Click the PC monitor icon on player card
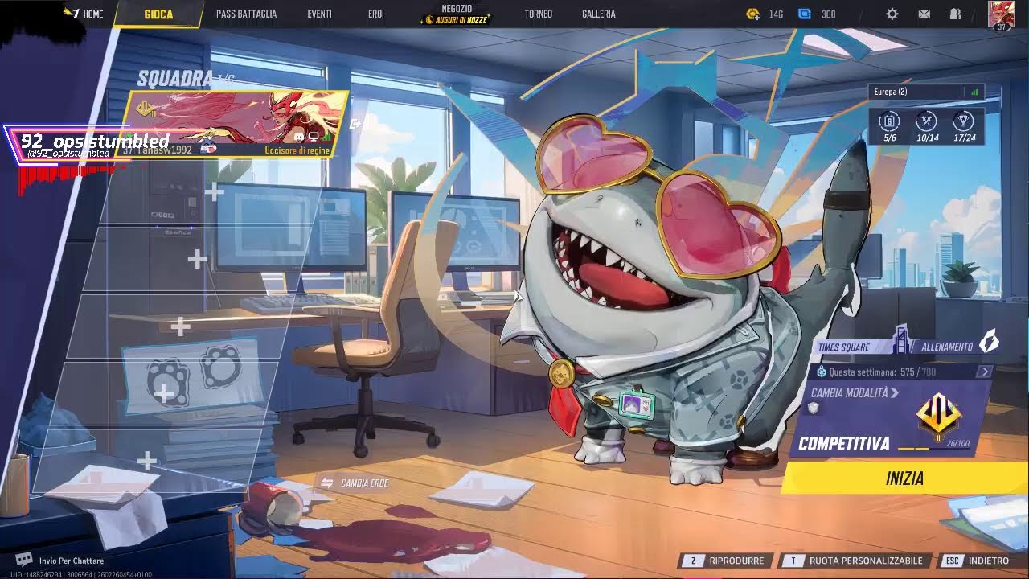The width and height of the screenshot is (1029, 579). click(x=314, y=138)
